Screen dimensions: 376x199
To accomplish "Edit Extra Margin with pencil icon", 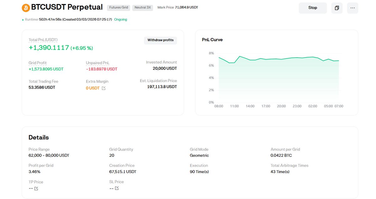I will pos(104,88).
